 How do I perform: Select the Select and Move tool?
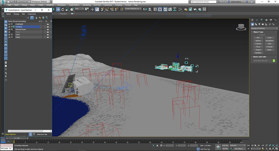(x=58, y=9)
